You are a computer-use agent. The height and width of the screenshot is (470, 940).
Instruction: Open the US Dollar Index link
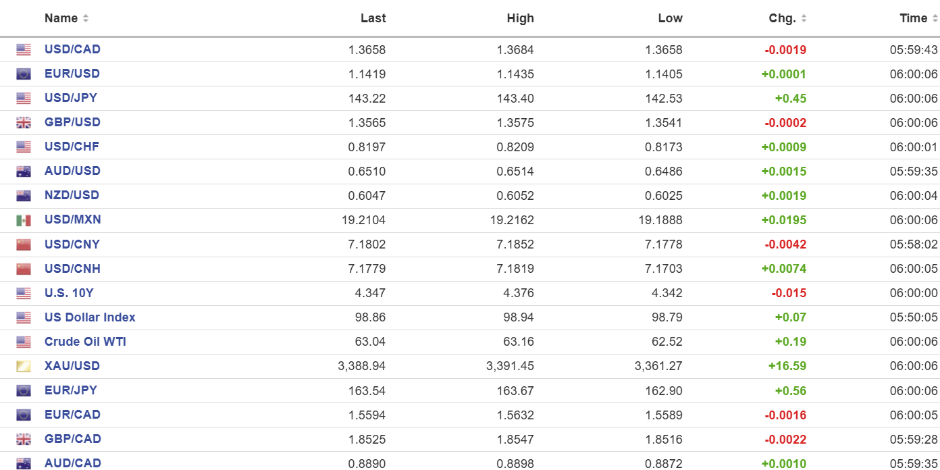click(90, 317)
